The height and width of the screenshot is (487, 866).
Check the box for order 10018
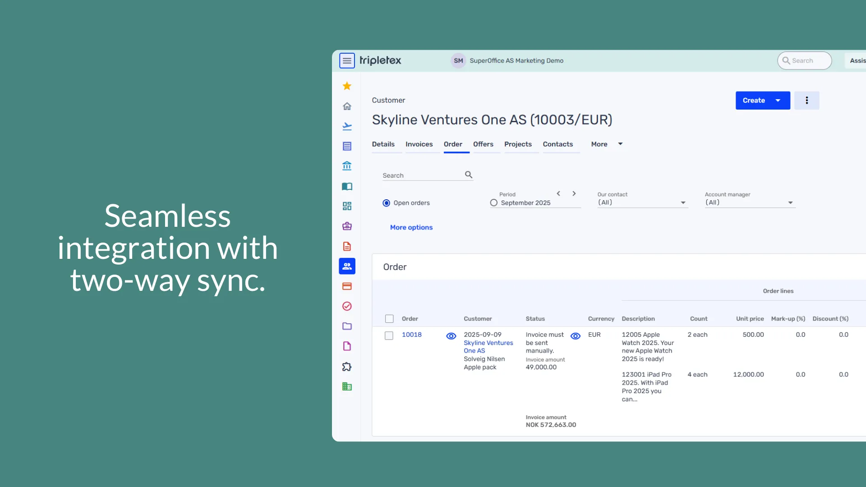coord(389,335)
